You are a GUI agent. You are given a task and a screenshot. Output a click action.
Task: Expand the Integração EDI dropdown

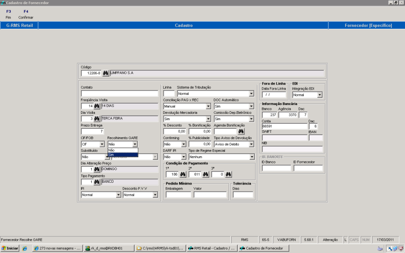click(320, 95)
